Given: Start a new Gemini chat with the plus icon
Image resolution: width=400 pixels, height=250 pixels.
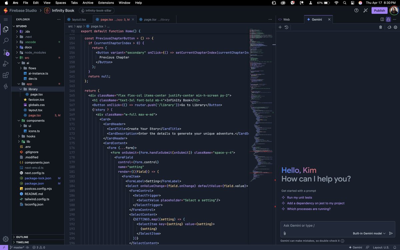Looking at the screenshot, I should [280, 27].
